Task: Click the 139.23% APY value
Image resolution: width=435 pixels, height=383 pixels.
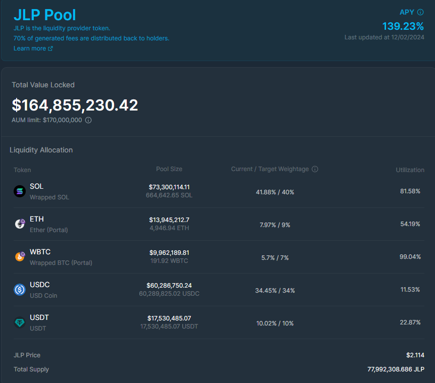Action: click(403, 26)
